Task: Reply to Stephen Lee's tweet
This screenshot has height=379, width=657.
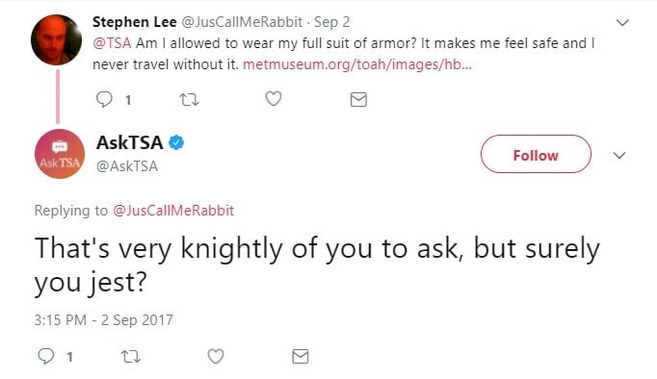Action: 104,100
